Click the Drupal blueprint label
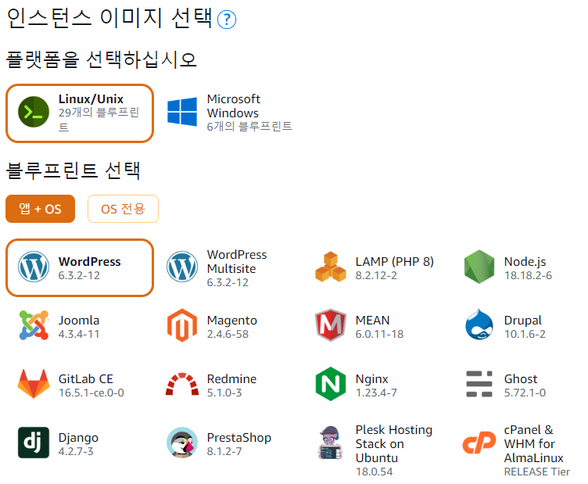Viewport: 588px width, 484px height. point(523,320)
